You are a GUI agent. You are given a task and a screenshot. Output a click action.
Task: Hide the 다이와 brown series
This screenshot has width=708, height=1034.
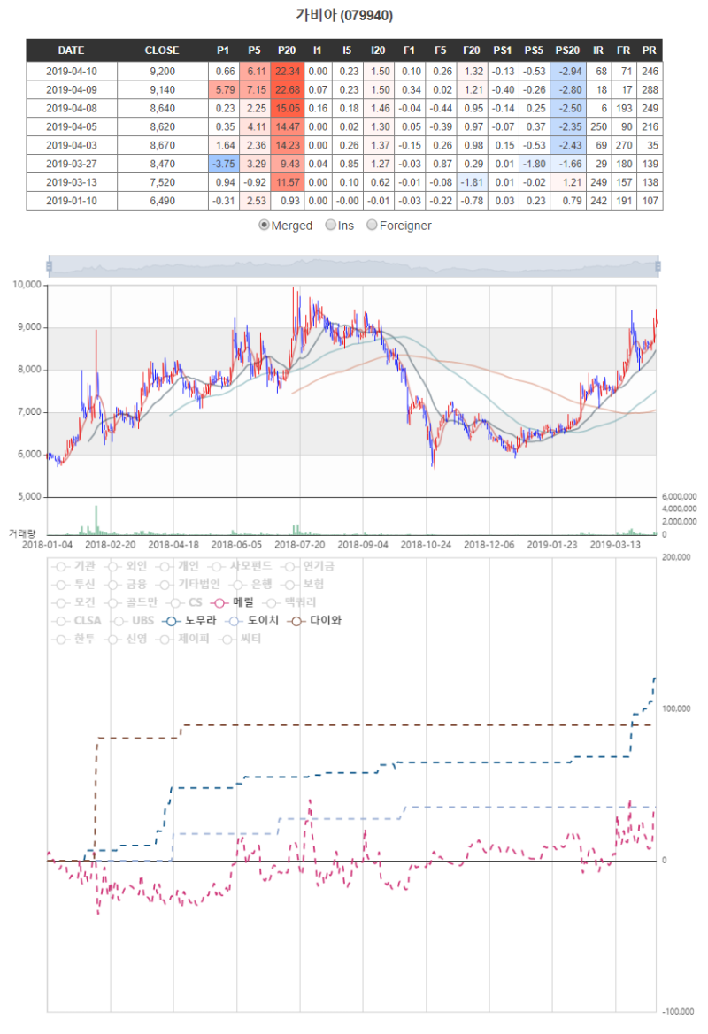[314, 621]
